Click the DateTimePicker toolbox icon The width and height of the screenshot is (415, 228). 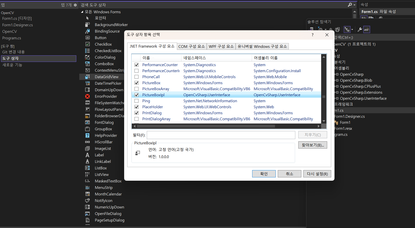click(x=87, y=83)
